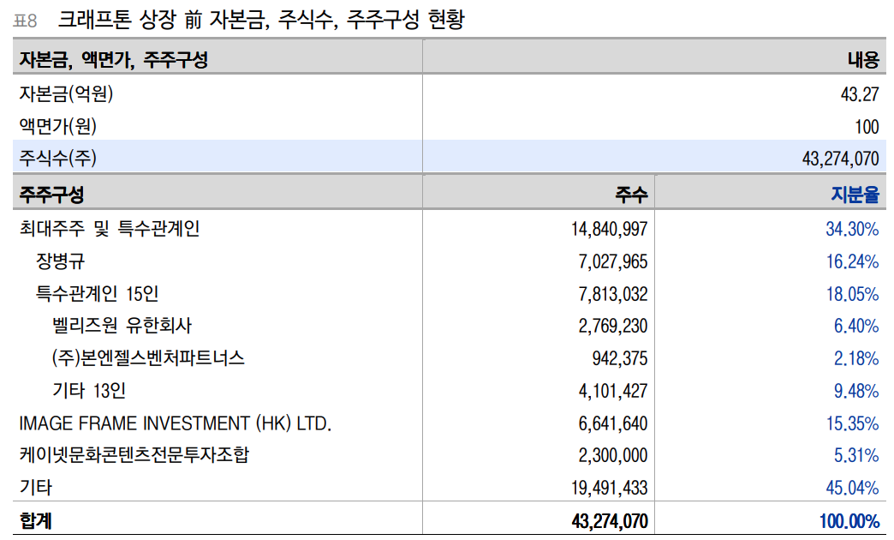Click the '자본금(억원)' row label
This screenshot has width=894, height=540.
coord(66,93)
